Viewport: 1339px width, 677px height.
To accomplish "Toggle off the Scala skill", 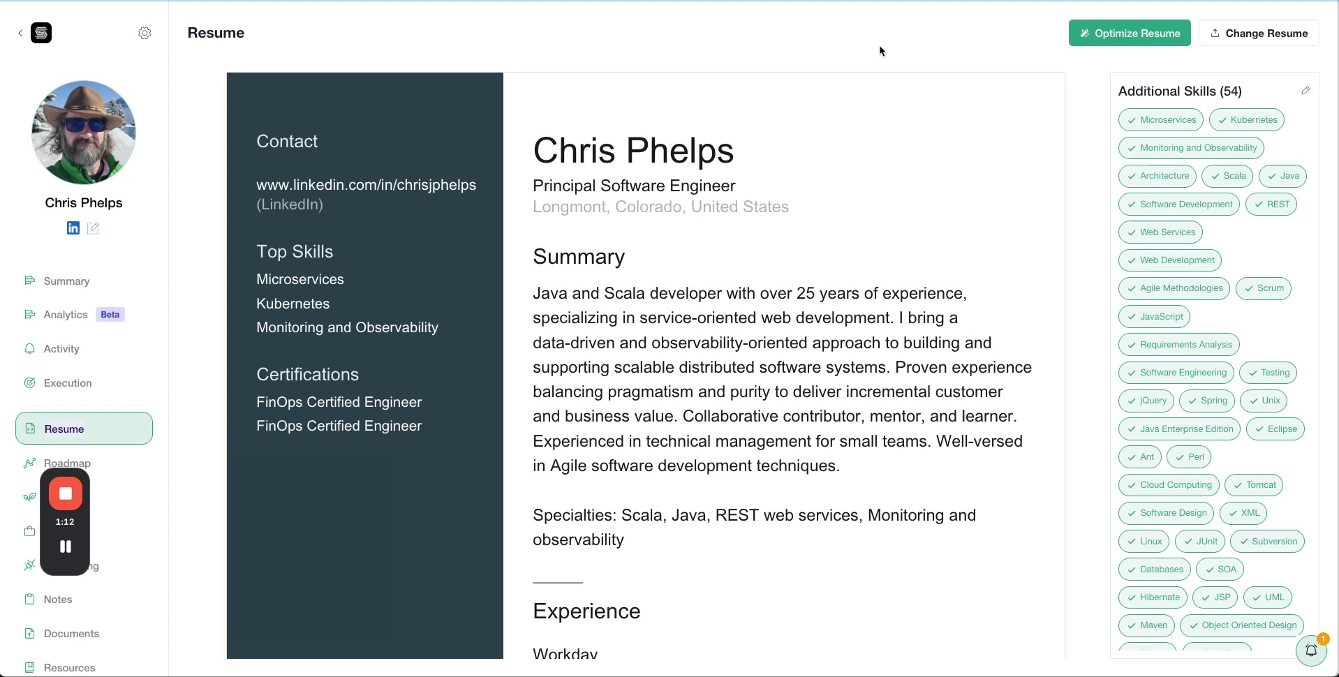I will tap(1227, 176).
